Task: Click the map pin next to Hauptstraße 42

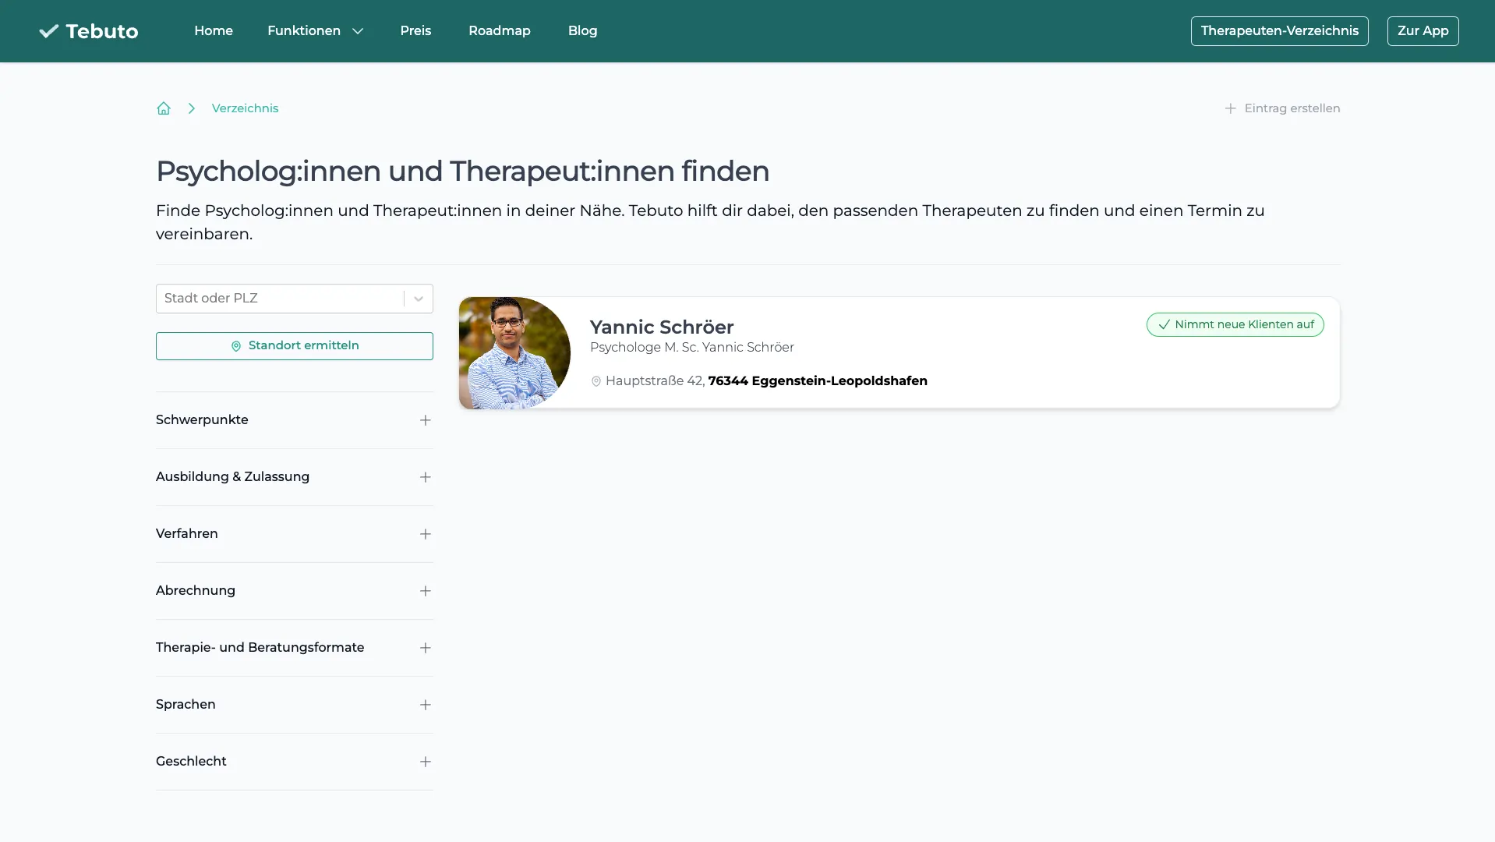Action: tap(596, 381)
